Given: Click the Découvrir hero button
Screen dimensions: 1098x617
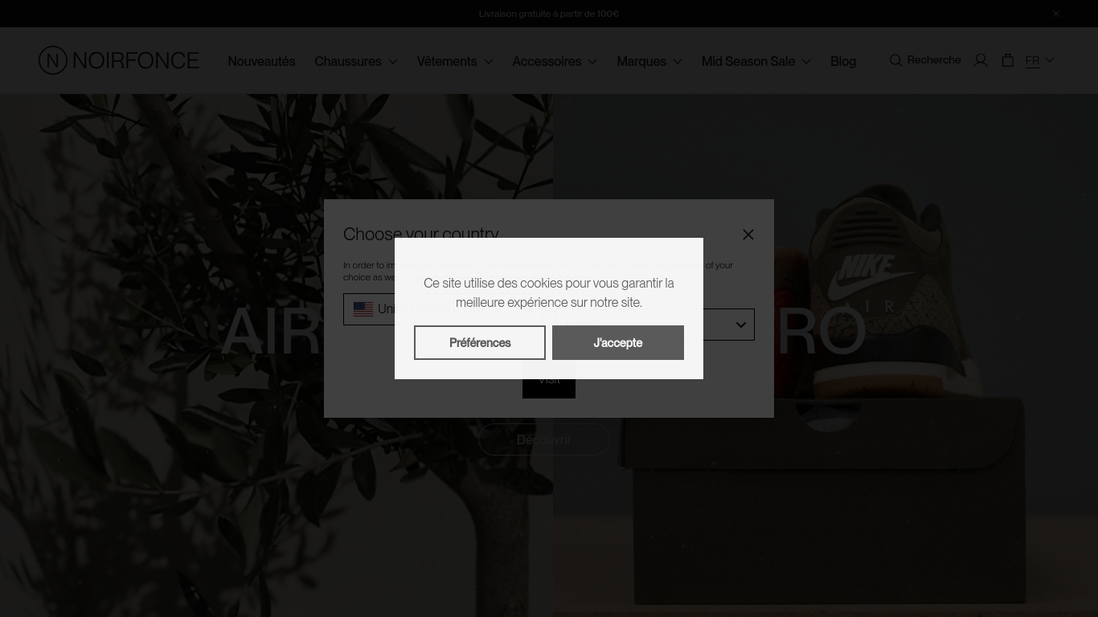Looking at the screenshot, I should [544, 439].
